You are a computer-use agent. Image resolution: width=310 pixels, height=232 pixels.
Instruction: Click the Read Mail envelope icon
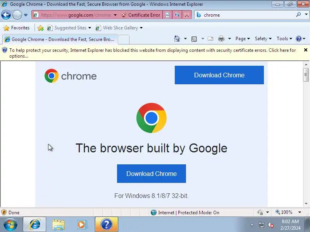[x=210, y=39]
